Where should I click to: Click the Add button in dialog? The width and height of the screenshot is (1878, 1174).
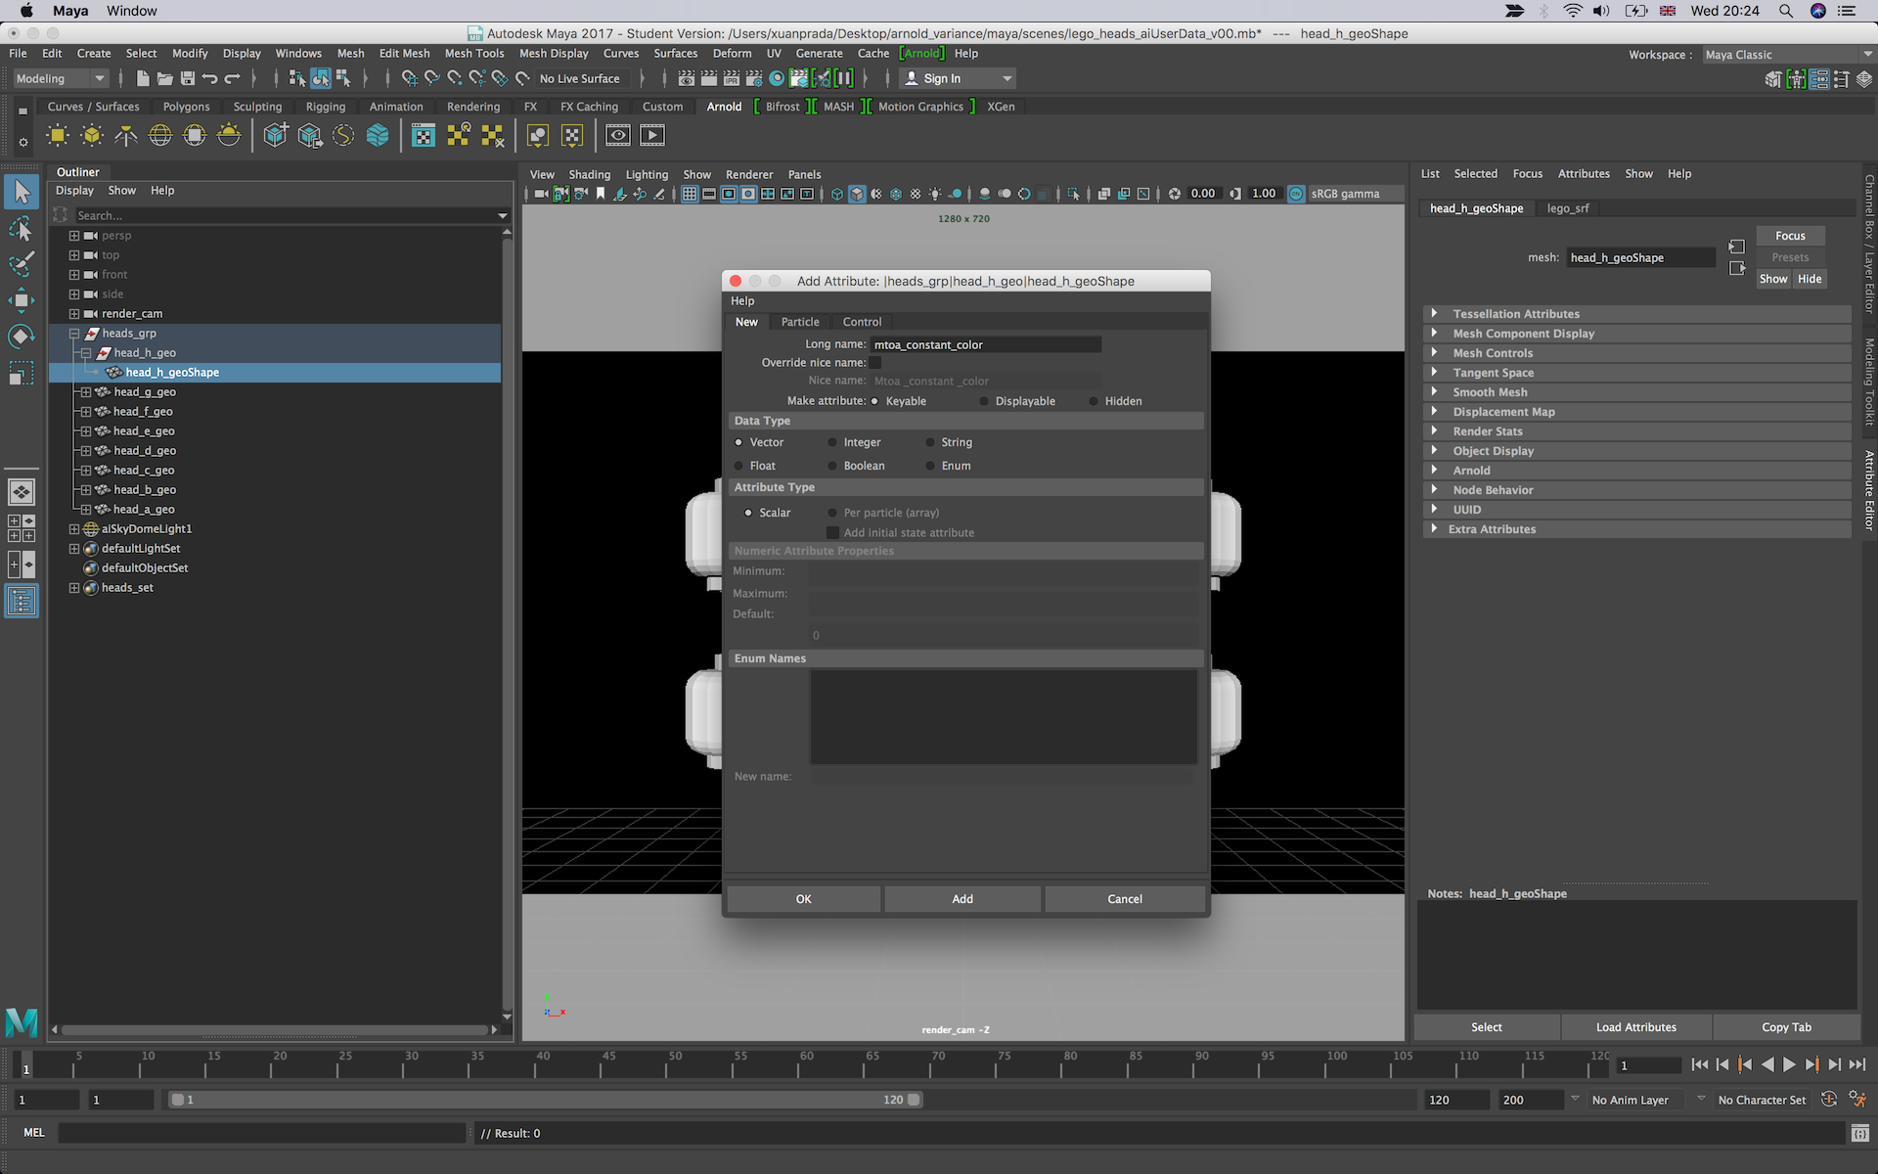(962, 899)
